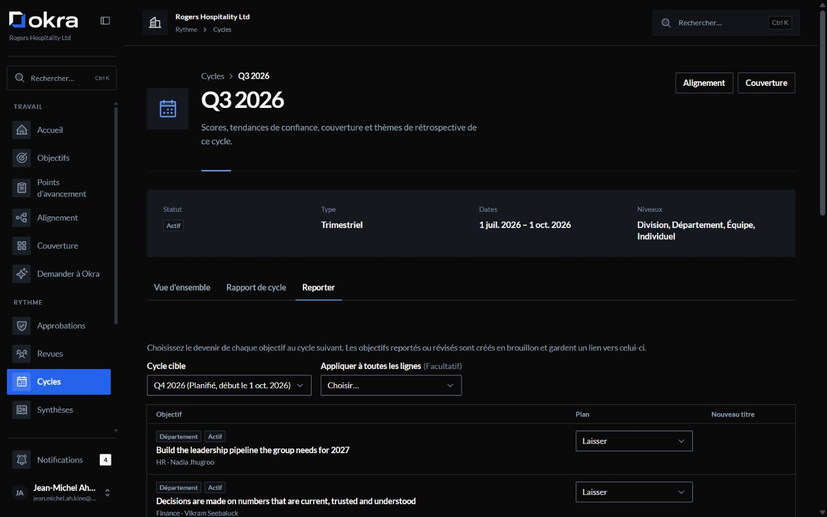Click the magnifier icon in top search
The height and width of the screenshot is (517, 827).
pos(666,23)
